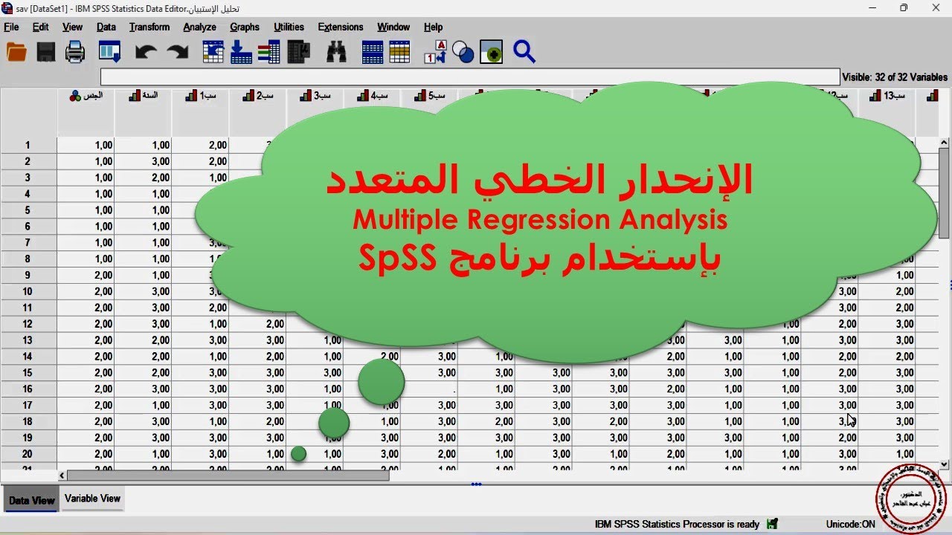This screenshot has width=952, height=535.
Task: Click the Show All Variables toolbar icon
Action: pyautogui.click(x=491, y=52)
